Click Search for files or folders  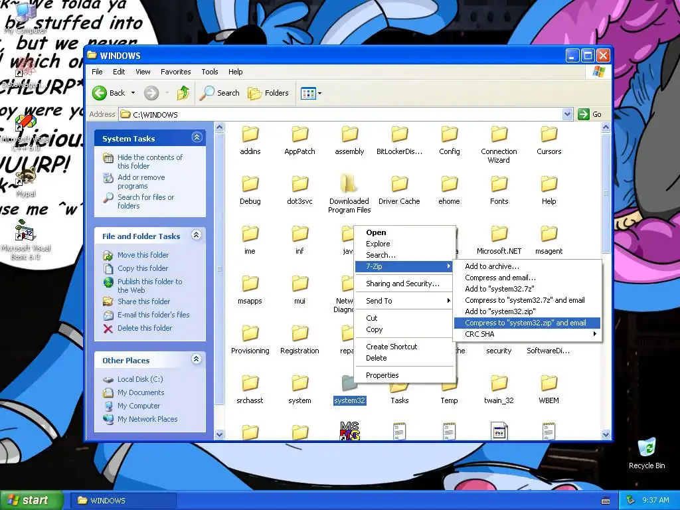[x=145, y=201]
